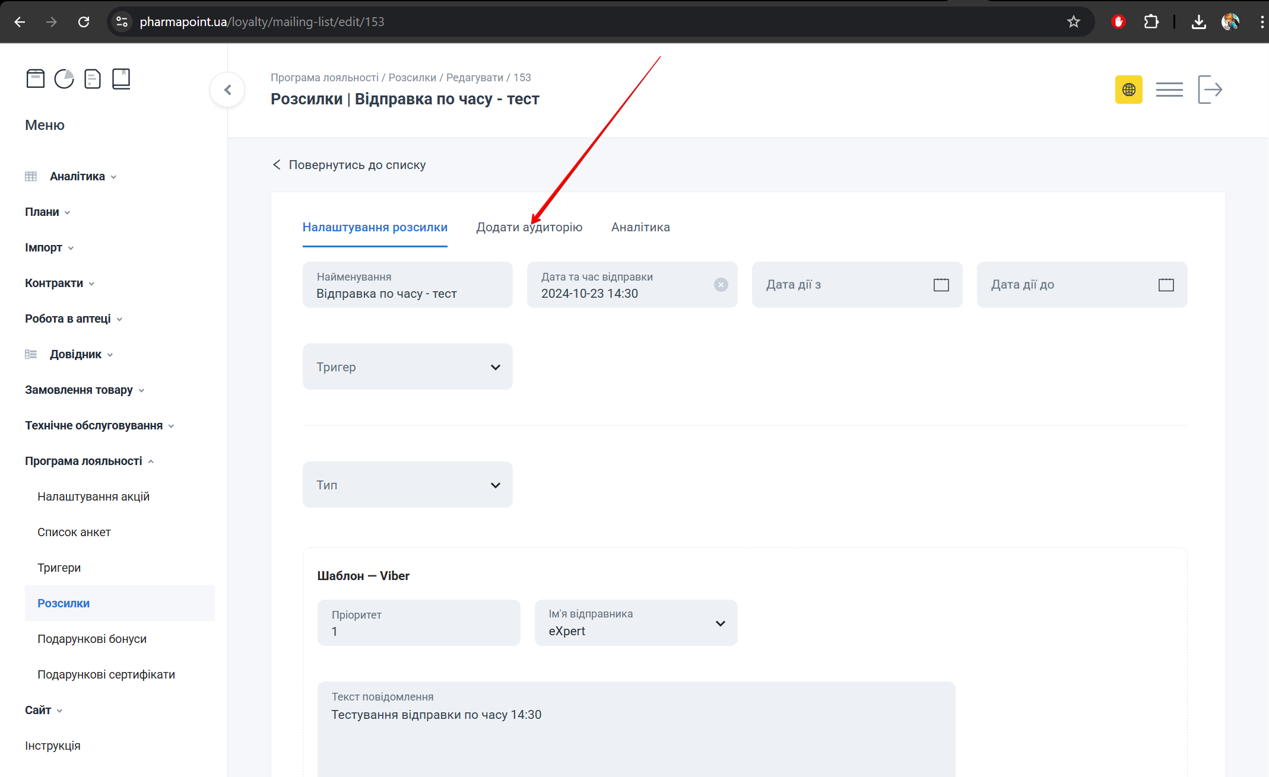
Task: Click the archive box icon in sidebar
Action: [x=36, y=78]
